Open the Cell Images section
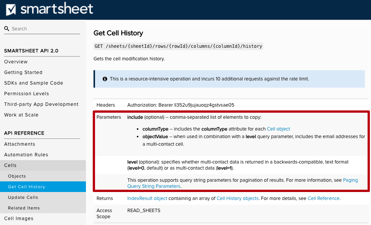371x225 pixels. click(x=19, y=218)
